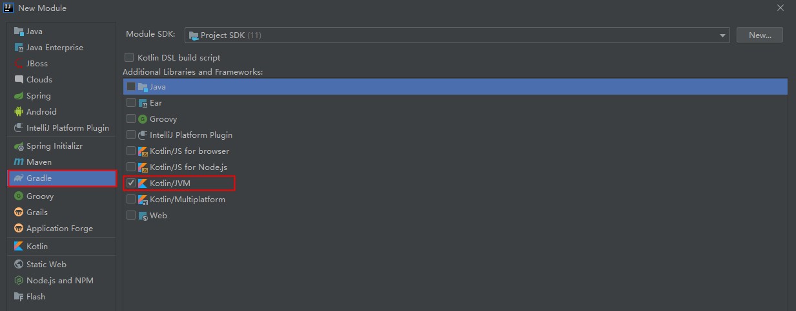Select the Groovy icon in sidebar
This screenshot has height=311, width=796.
point(19,196)
